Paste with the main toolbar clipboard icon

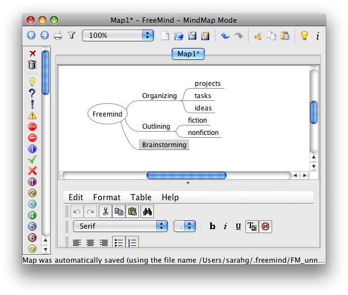pyautogui.click(x=285, y=36)
